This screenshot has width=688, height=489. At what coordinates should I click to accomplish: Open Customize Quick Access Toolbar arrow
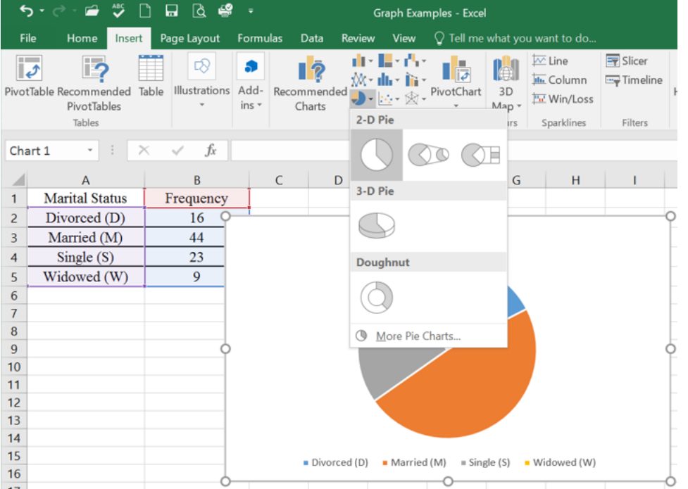[251, 11]
